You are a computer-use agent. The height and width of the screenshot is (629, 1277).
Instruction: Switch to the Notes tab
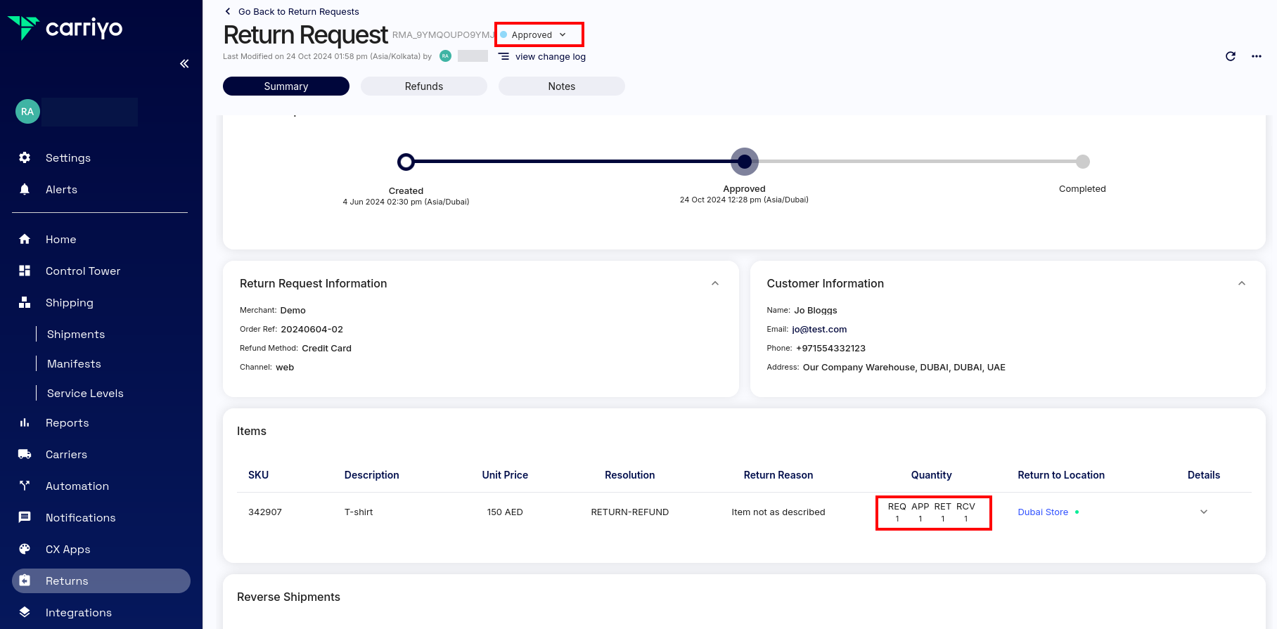click(561, 86)
